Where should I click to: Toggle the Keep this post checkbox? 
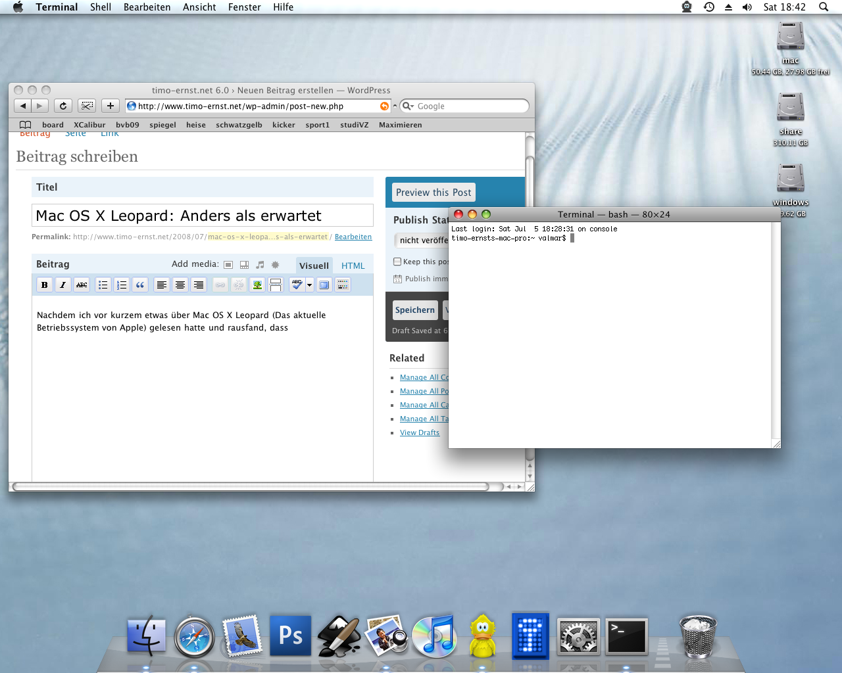[x=397, y=262]
